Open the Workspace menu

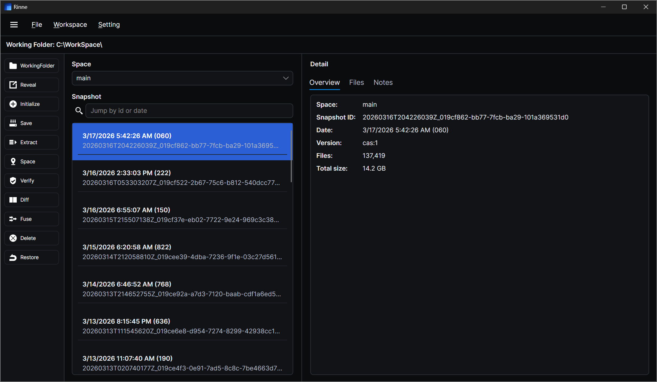(x=70, y=24)
